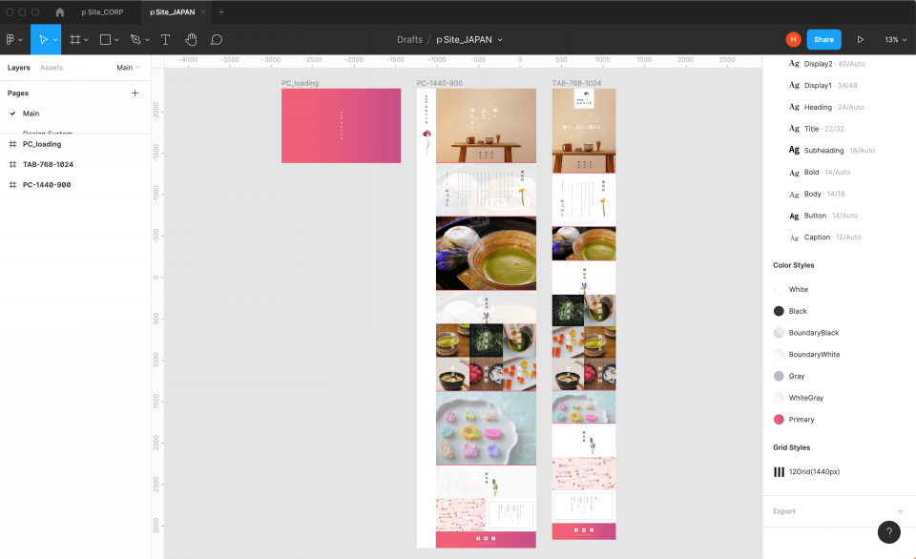
Task: Open the file name dropdown chevron
Action: [500, 40]
